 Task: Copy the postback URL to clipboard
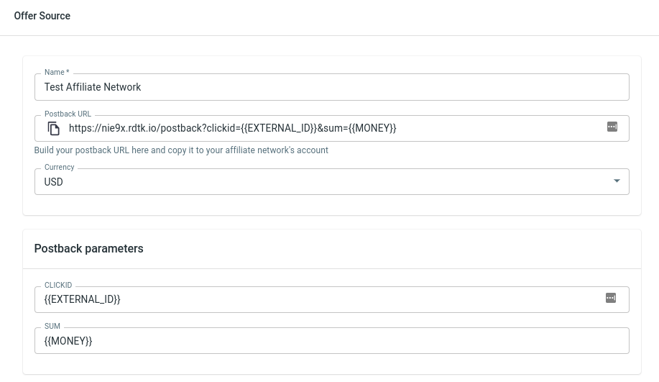tap(54, 129)
